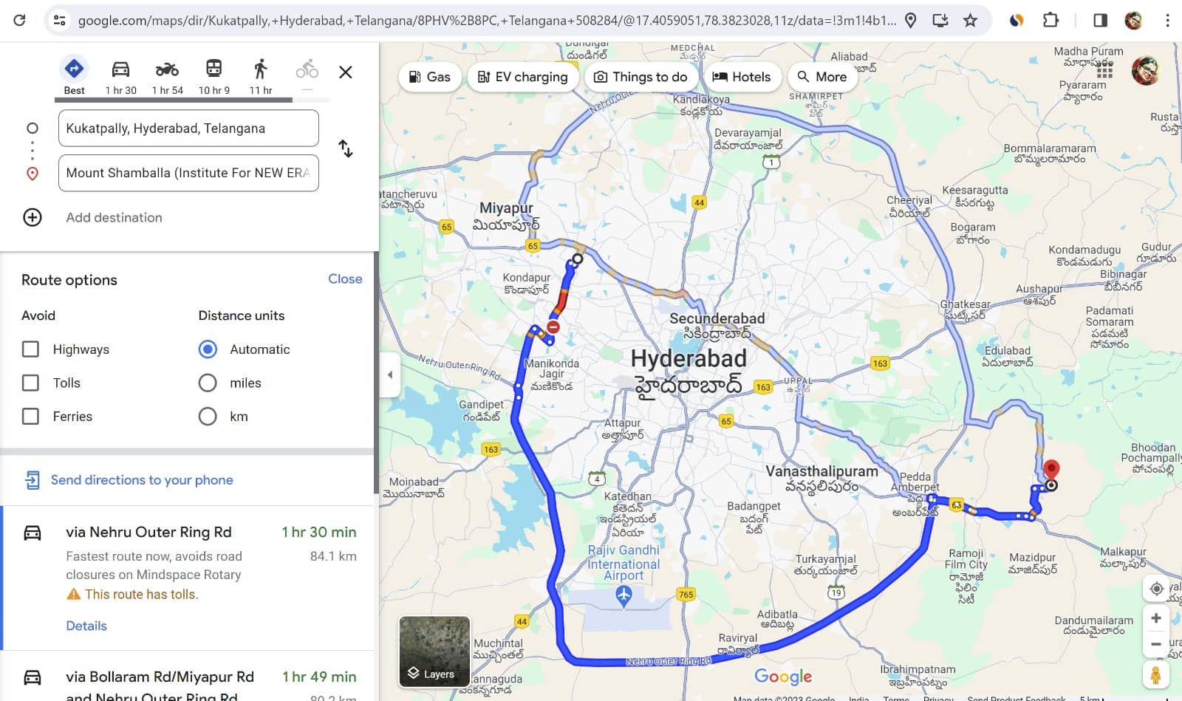Viewport: 1182px width, 701px height.
Task: Close the Route options section
Action: coord(345,278)
